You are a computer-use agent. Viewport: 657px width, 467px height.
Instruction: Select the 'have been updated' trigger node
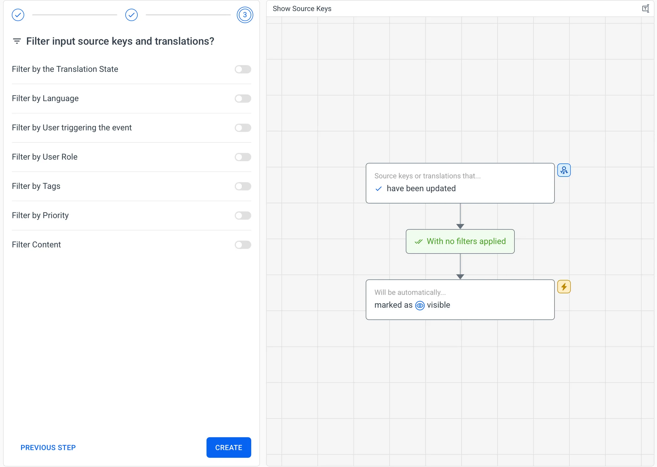point(460,183)
